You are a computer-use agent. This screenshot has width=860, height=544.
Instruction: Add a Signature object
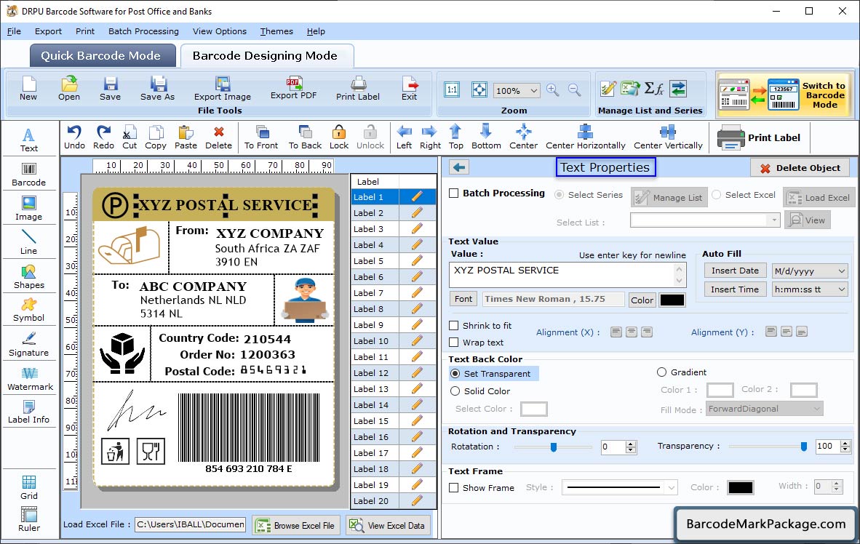tap(28, 345)
